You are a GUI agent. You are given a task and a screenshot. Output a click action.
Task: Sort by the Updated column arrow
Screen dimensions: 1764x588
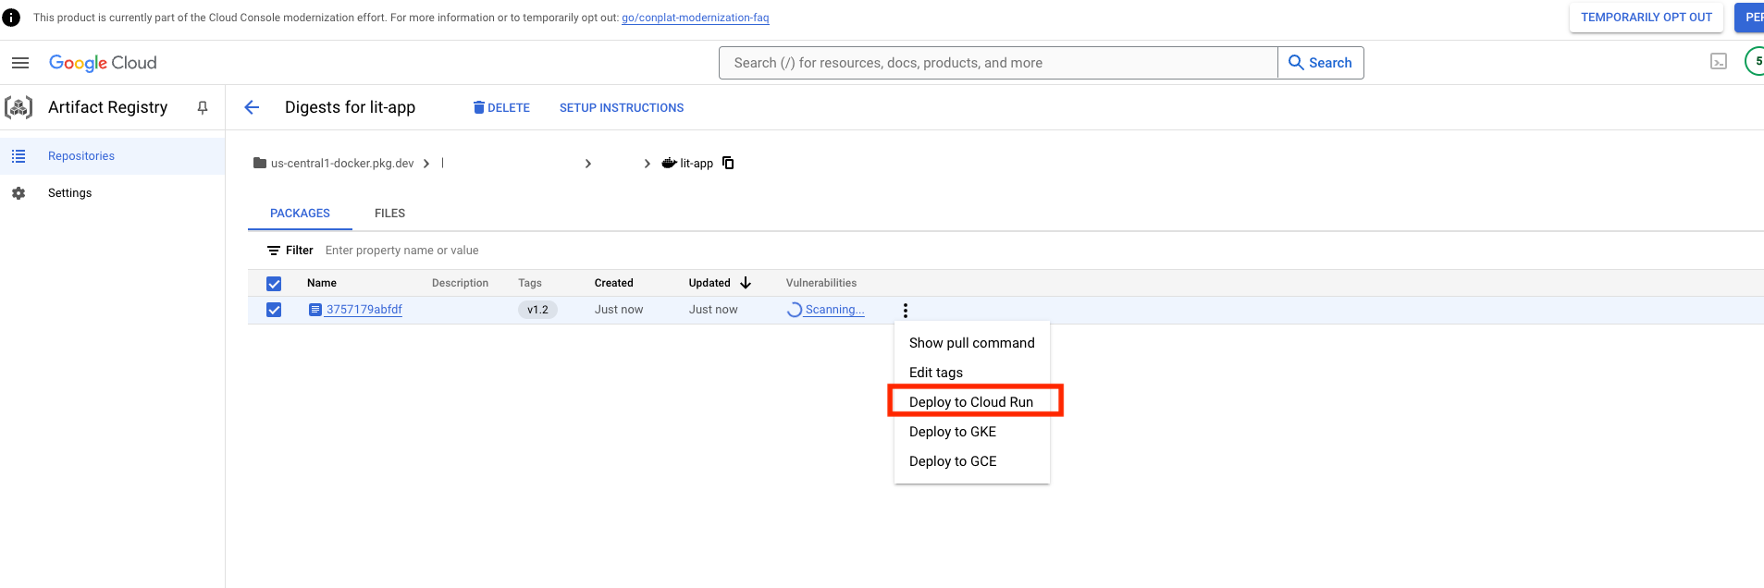pyautogui.click(x=746, y=283)
